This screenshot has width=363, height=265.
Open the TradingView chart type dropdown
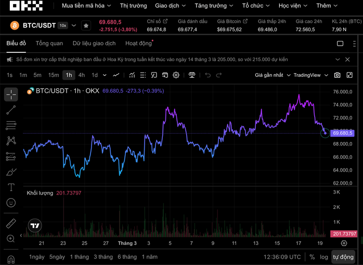[311, 75]
